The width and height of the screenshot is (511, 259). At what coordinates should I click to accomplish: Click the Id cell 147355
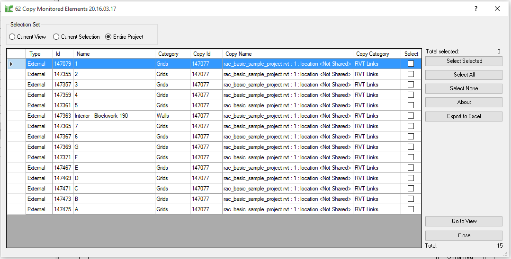(63, 74)
